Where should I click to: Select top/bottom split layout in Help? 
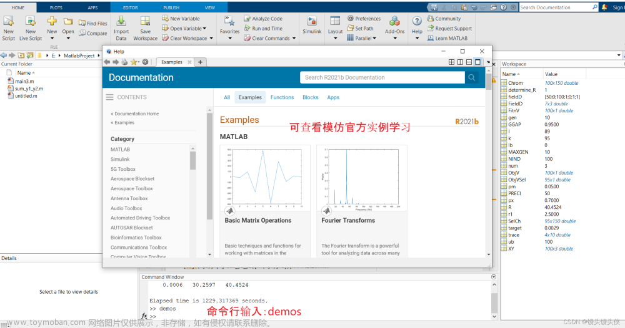tap(469, 62)
